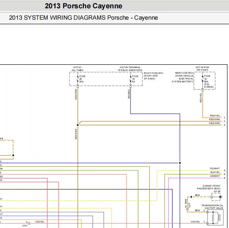
Task: Click the "VIO/YEL" label beside left X217 connector
Action: coord(39,222)
